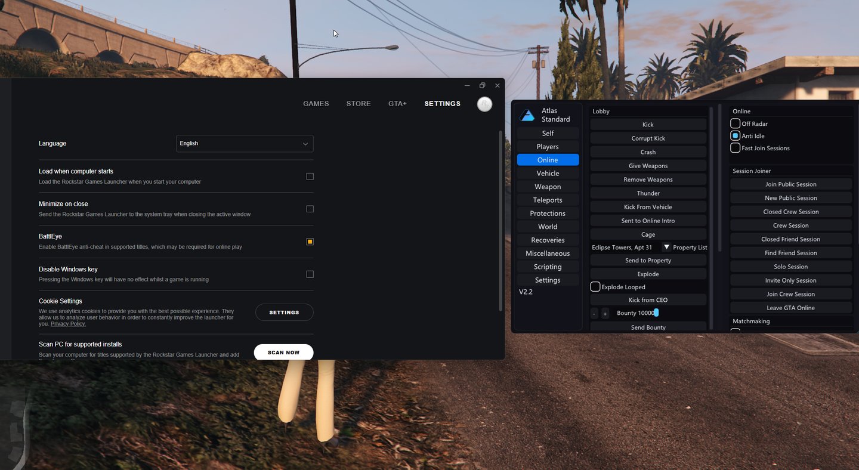The height and width of the screenshot is (470, 859).
Task: Click the Join Public Session button
Action: coord(791,184)
